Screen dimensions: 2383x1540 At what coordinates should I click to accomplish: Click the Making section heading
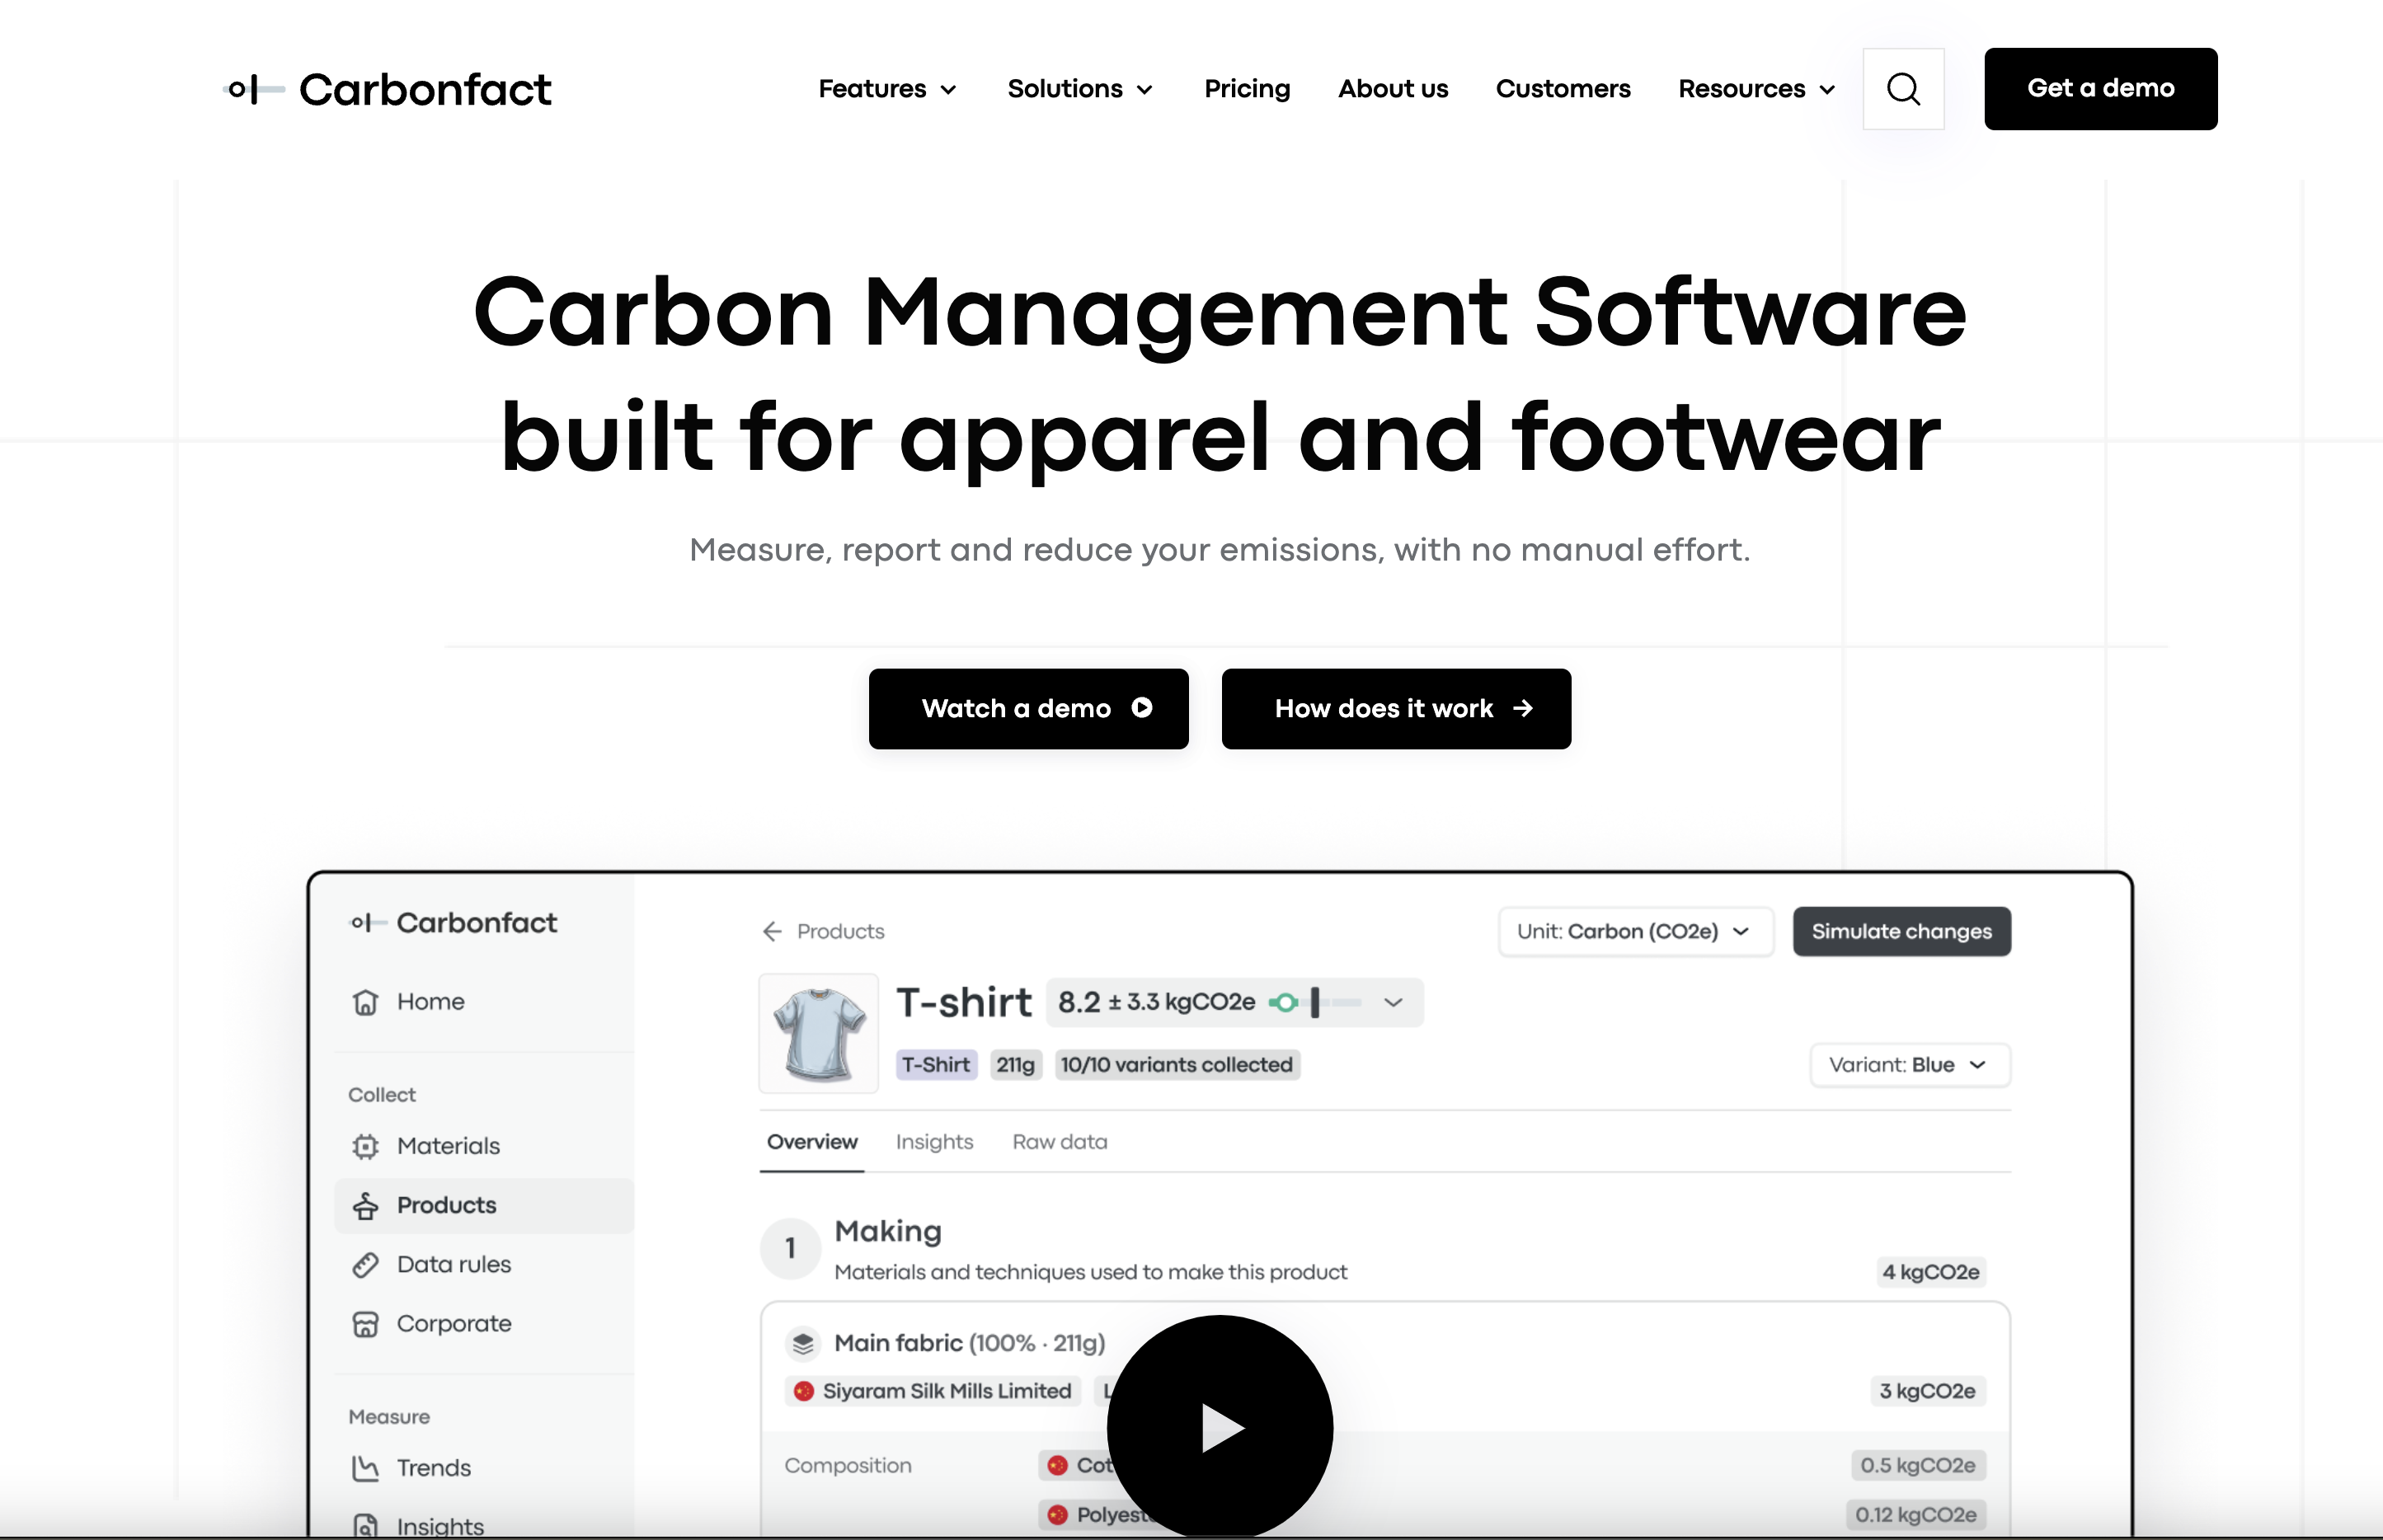pyautogui.click(x=888, y=1232)
